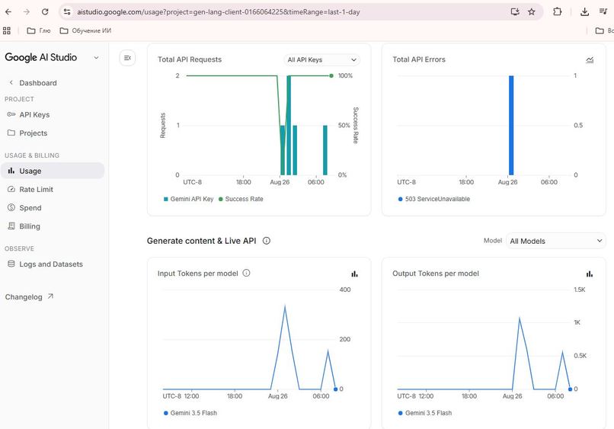Screen dimensions: 614x429
Task: Open the All API Keys dropdown
Action: click(321, 59)
